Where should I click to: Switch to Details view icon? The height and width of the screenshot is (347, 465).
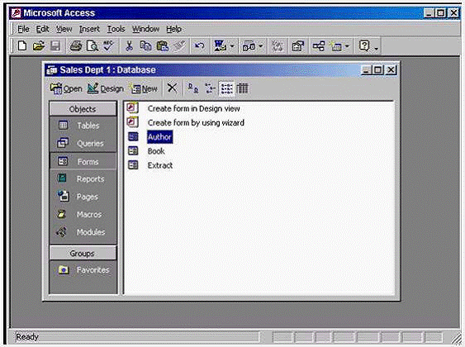click(243, 88)
